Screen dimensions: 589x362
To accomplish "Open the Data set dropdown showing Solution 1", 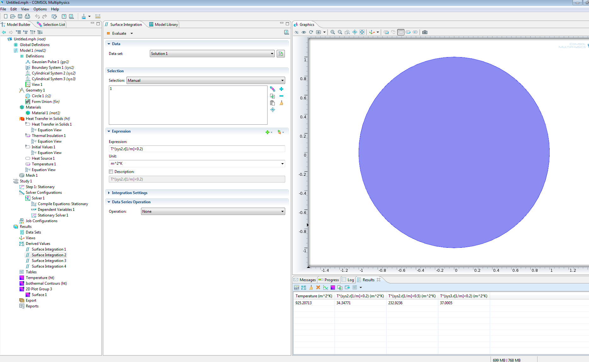I will pyautogui.click(x=212, y=54).
